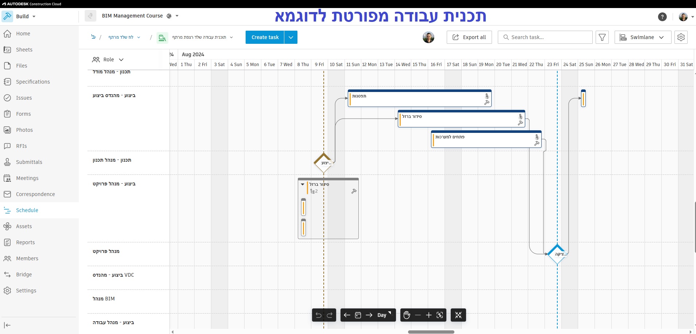Click the sub-task count icon showing 2
The width and height of the screenshot is (696, 334).
[314, 191]
